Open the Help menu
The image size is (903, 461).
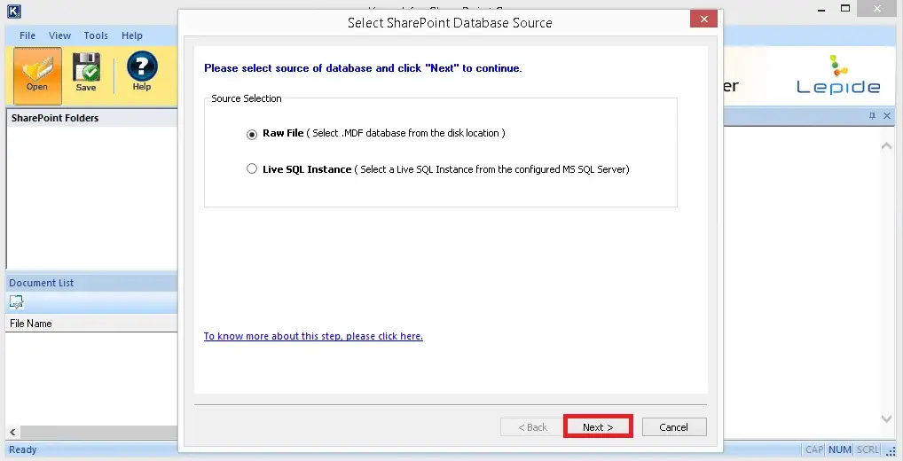pos(132,35)
